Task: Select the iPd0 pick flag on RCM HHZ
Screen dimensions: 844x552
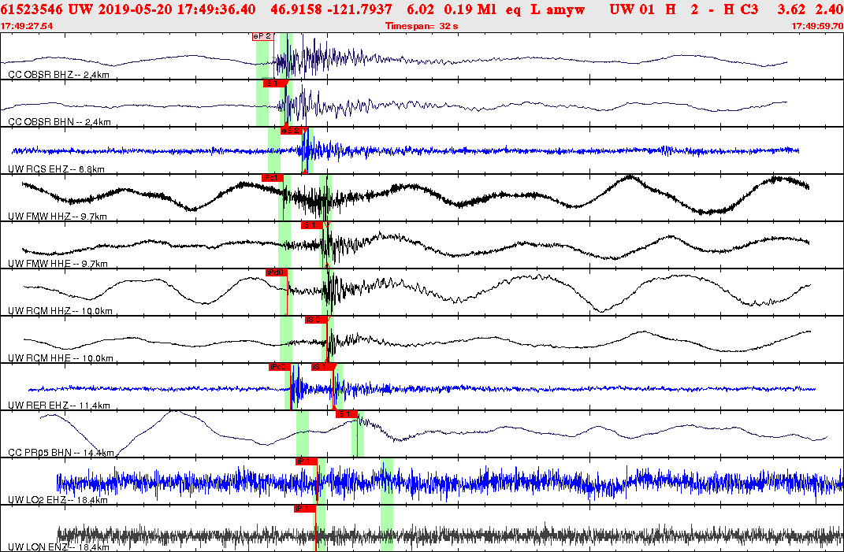Action: tap(276, 273)
